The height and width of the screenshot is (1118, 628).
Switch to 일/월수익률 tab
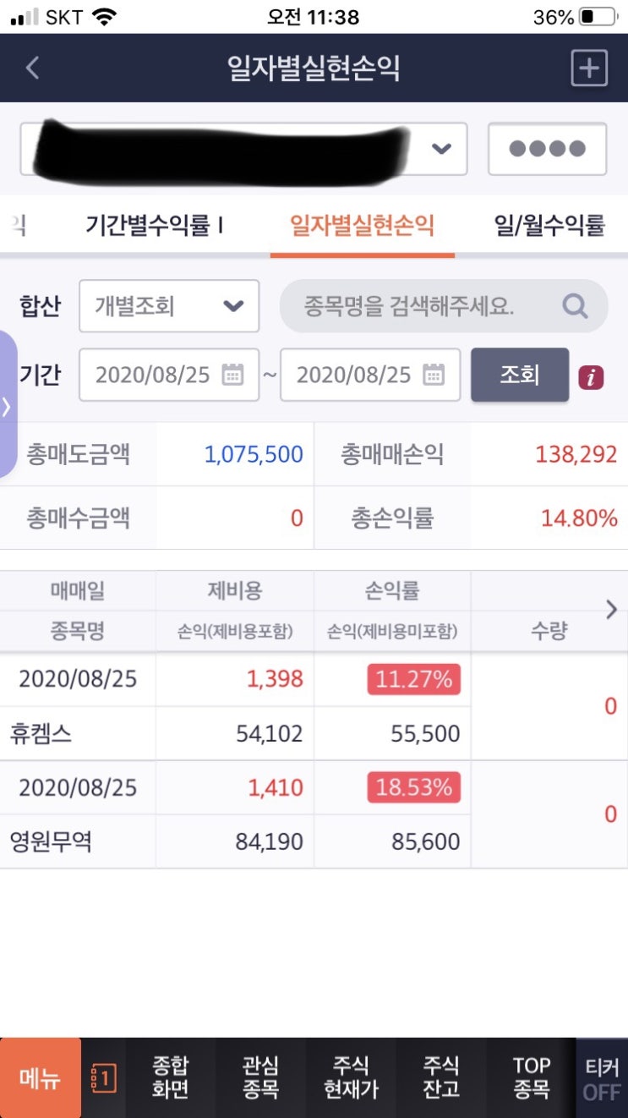(x=549, y=225)
